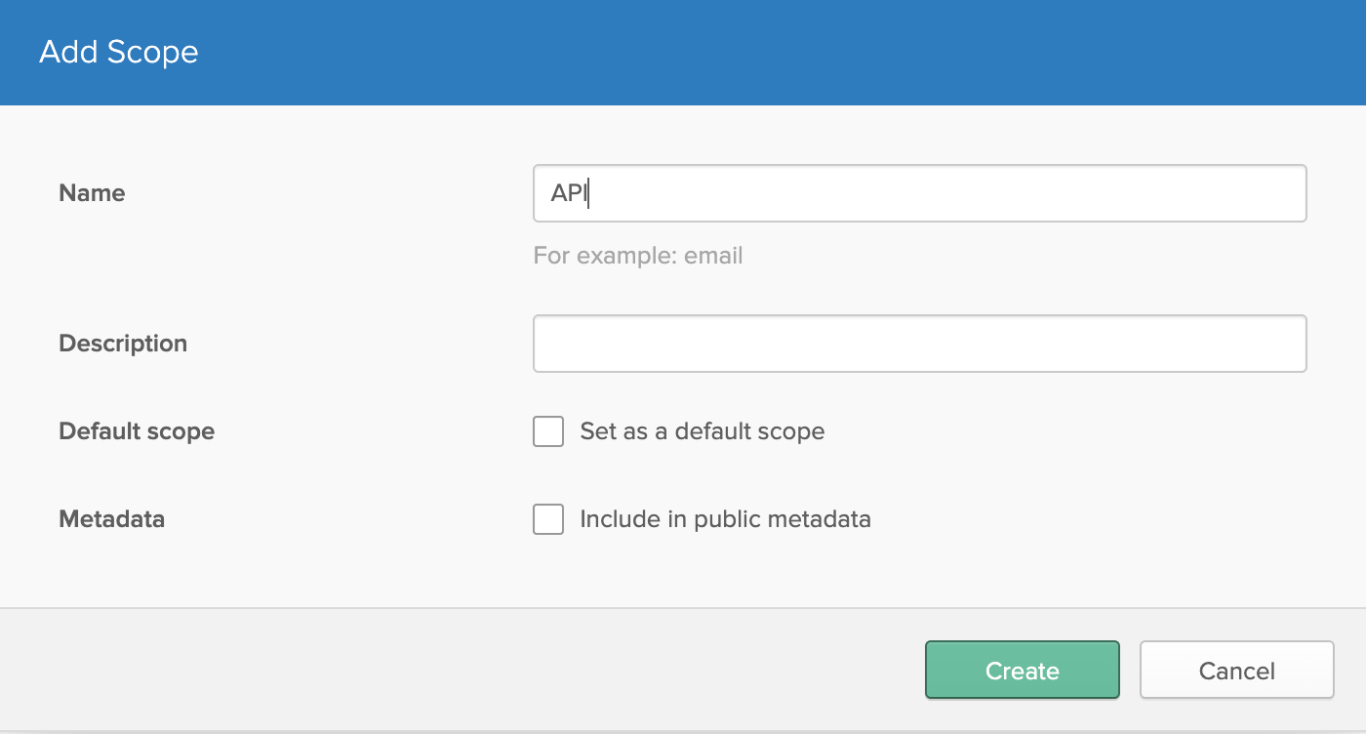
Task: Click the 'For example: email' hint text
Action: (x=638, y=256)
